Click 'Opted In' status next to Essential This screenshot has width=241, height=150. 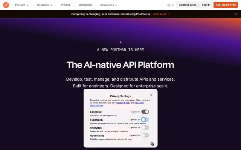(x=136, y=112)
